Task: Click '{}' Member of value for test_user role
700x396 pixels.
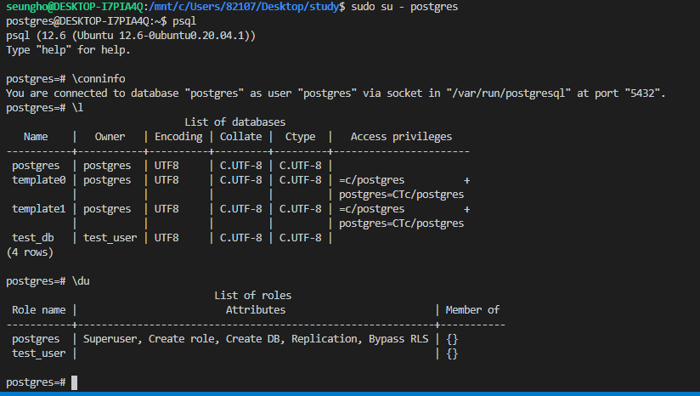Action: [x=452, y=354]
